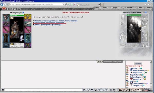Click Dagrot's green leggings equipment slot

pos(28,38)
